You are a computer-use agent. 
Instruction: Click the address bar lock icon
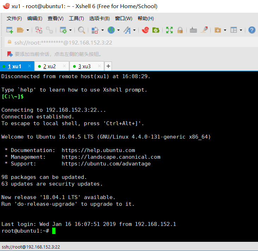coord(10,42)
